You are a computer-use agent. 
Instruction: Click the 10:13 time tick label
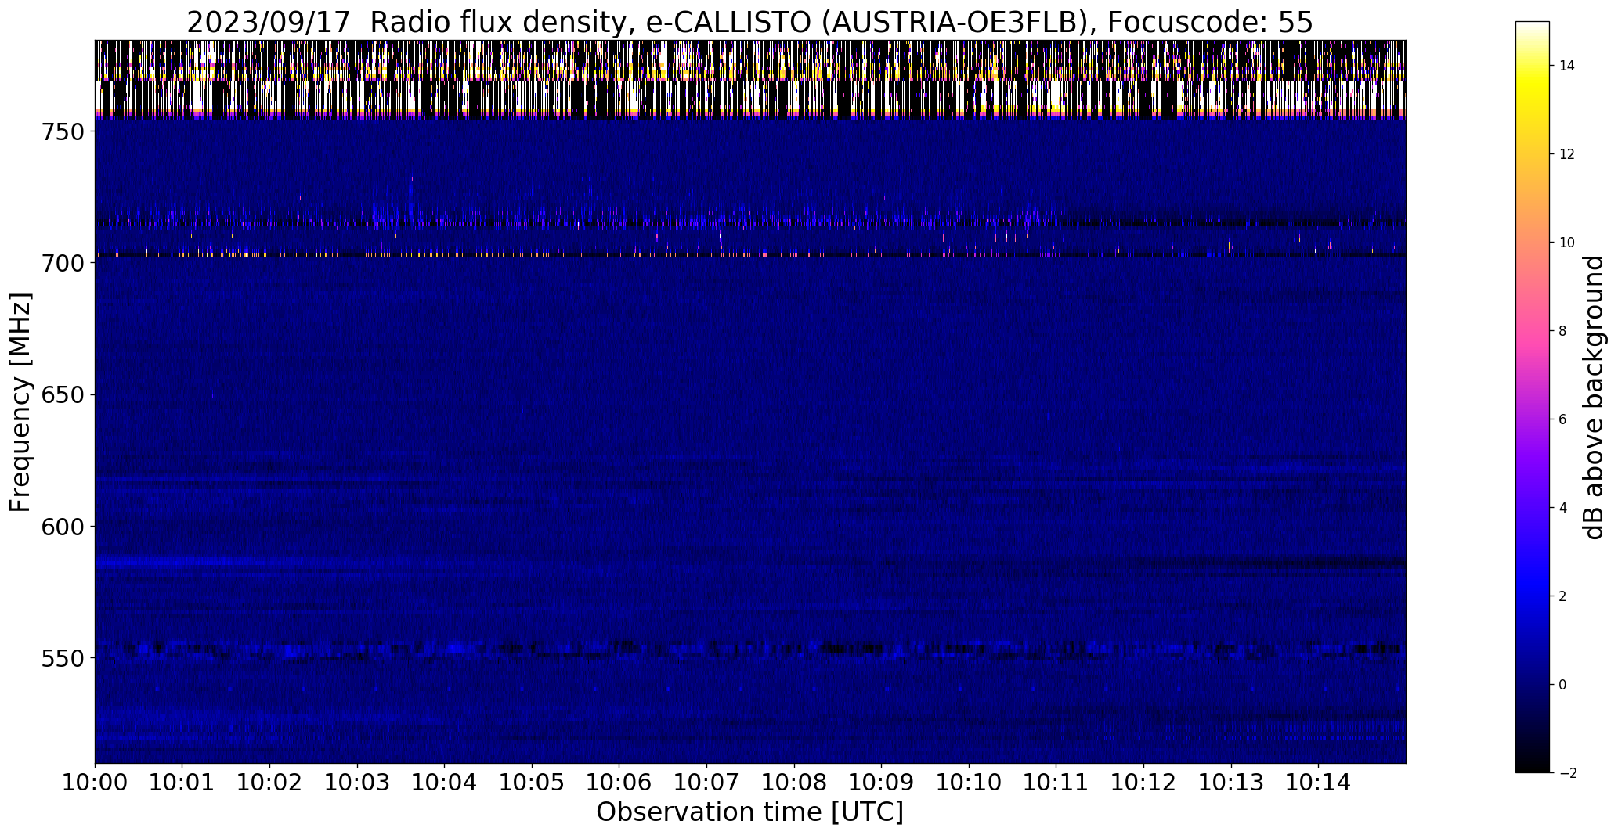pos(1231,782)
